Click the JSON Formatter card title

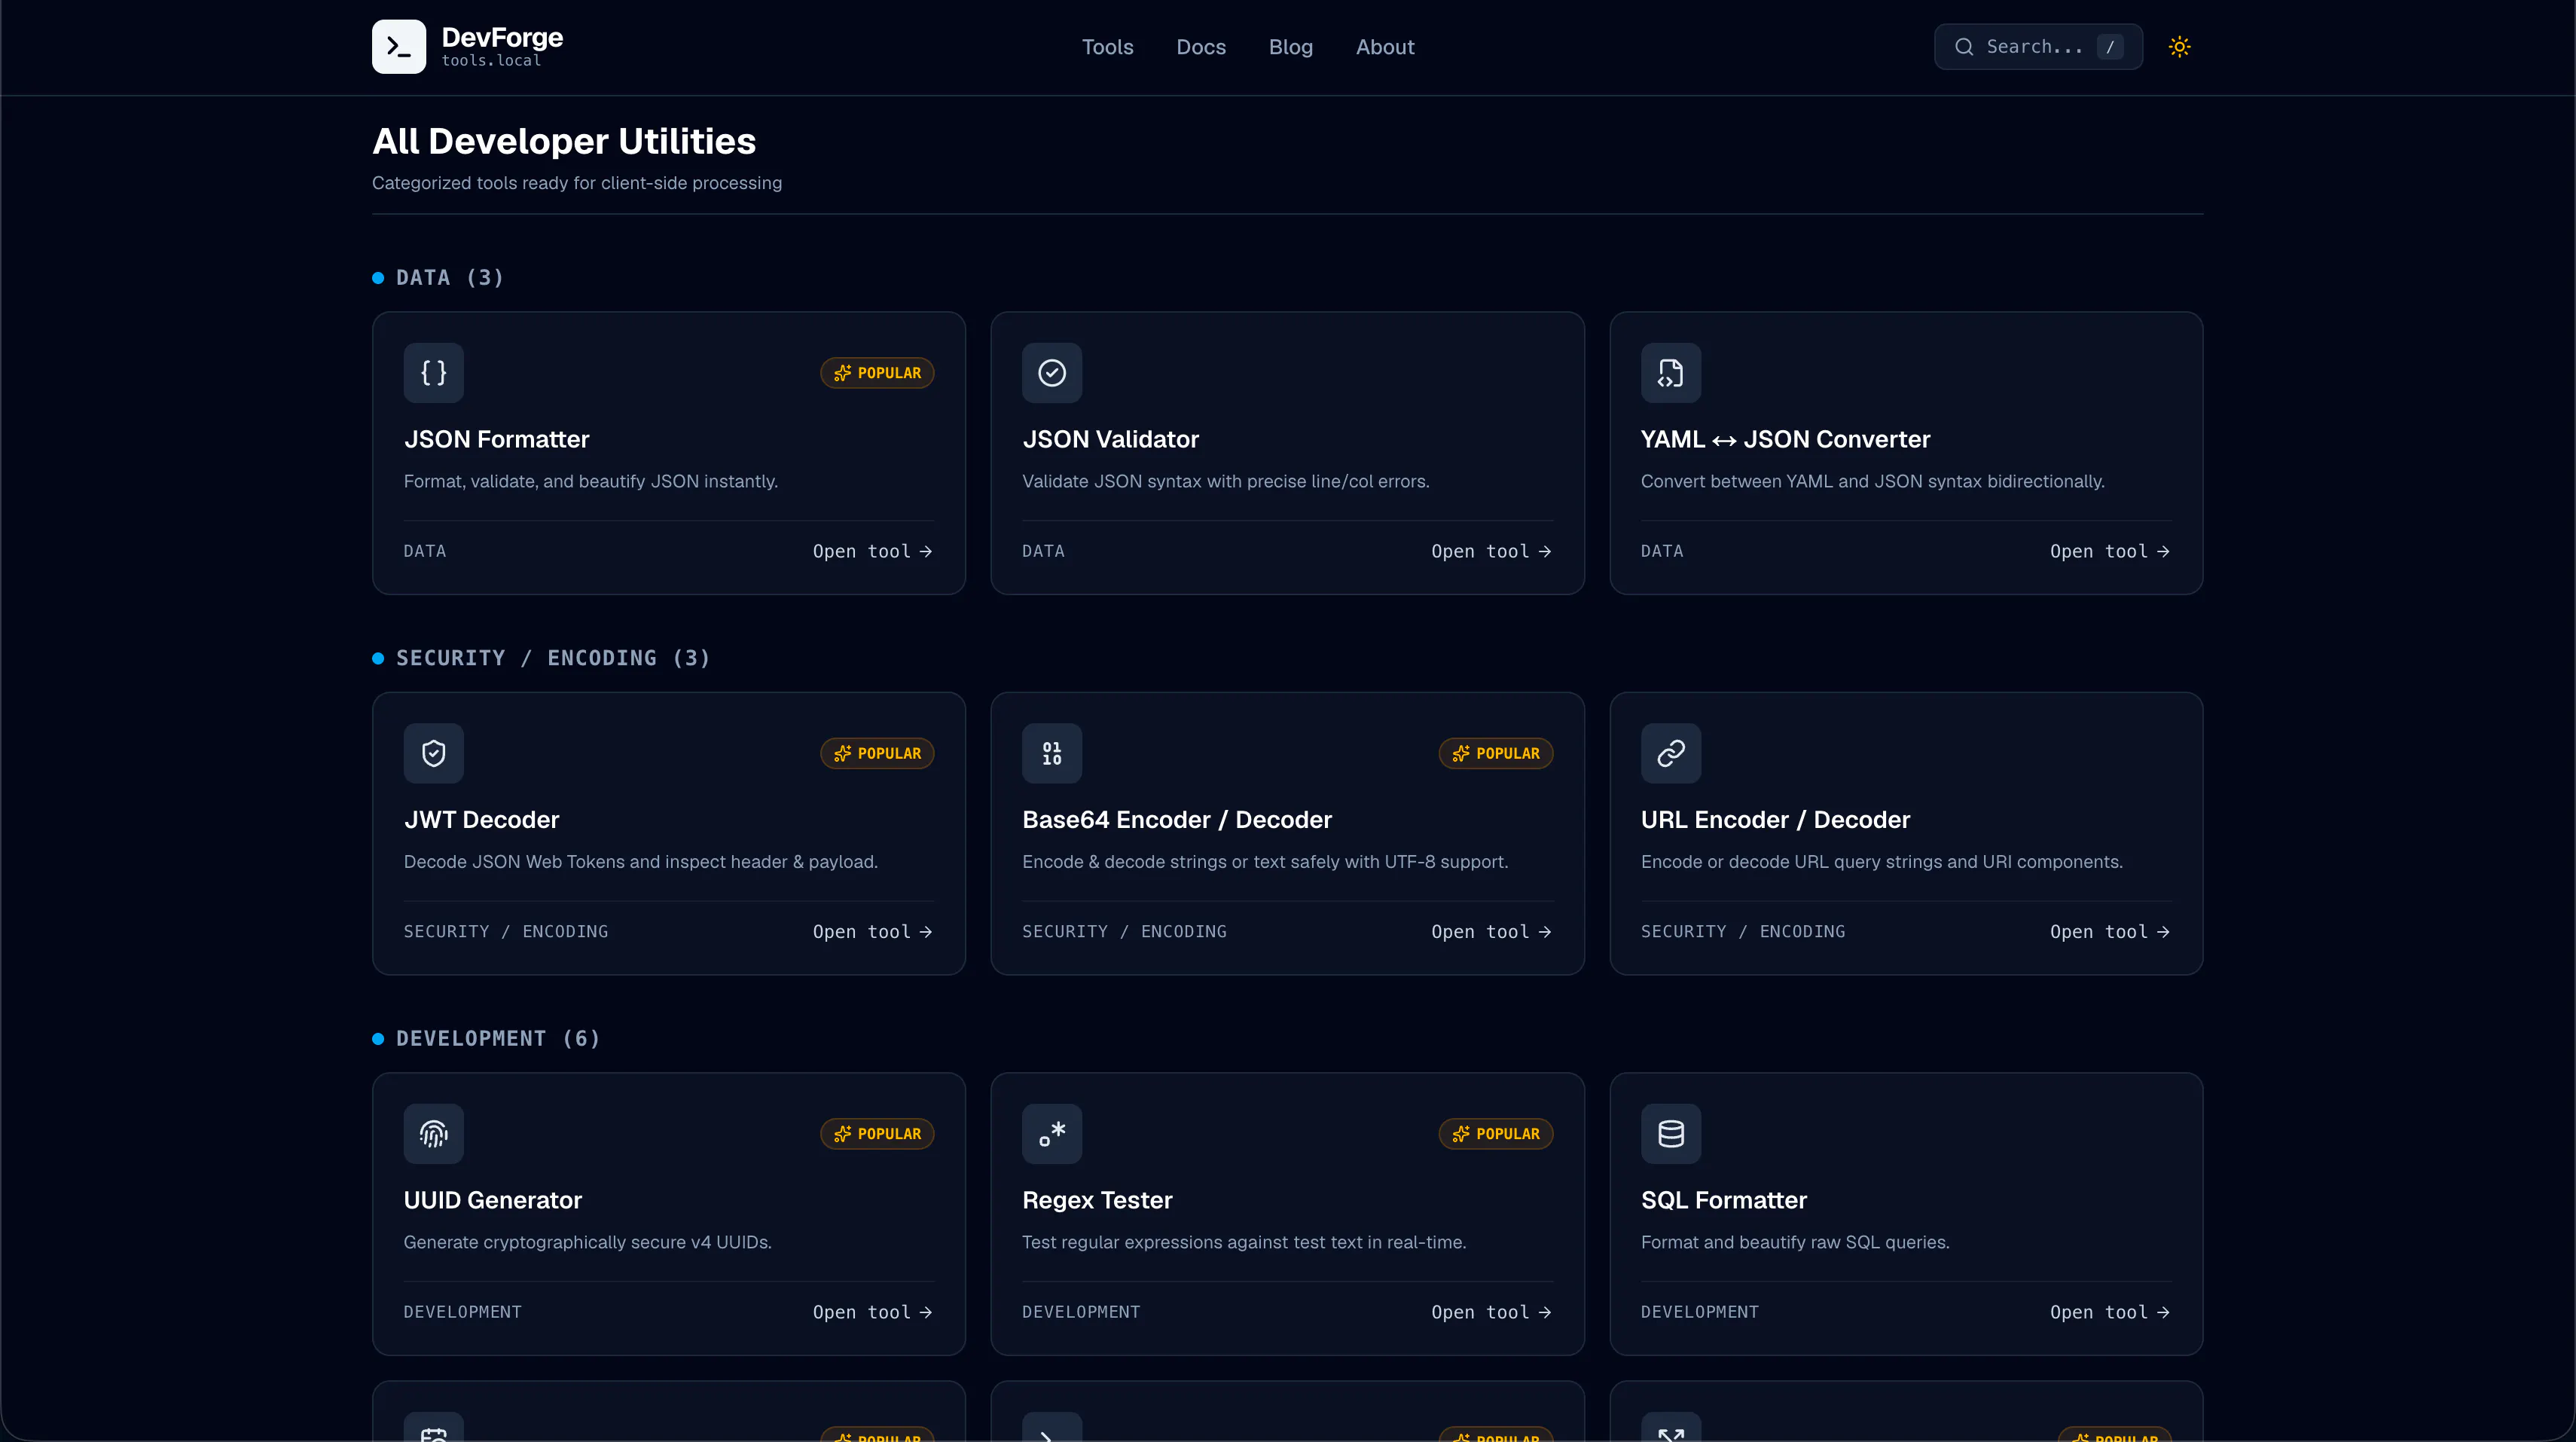496,439
